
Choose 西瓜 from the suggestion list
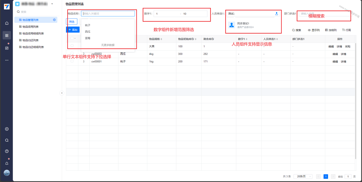(88, 32)
